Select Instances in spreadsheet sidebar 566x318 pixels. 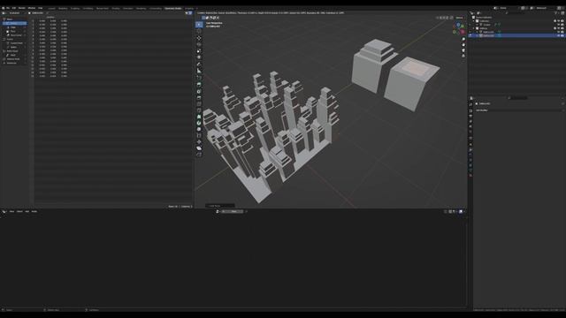[14, 63]
